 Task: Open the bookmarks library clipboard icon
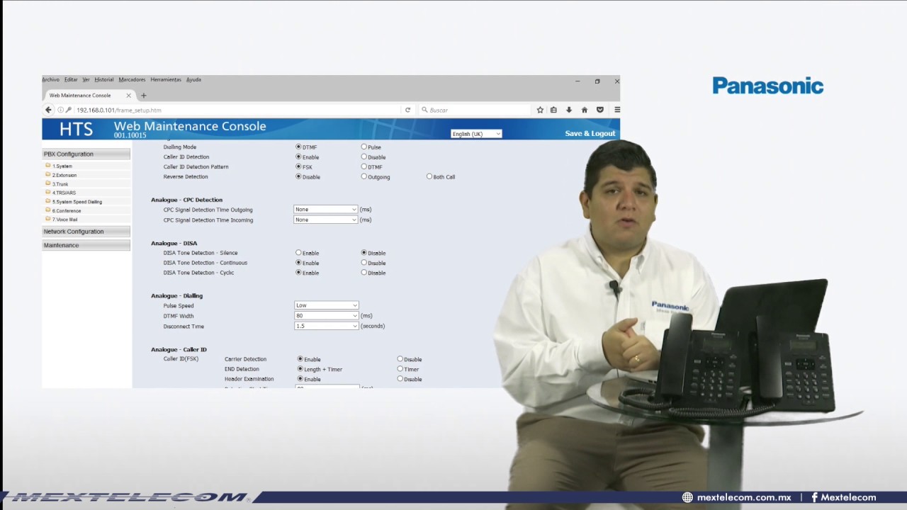click(x=553, y=110)
